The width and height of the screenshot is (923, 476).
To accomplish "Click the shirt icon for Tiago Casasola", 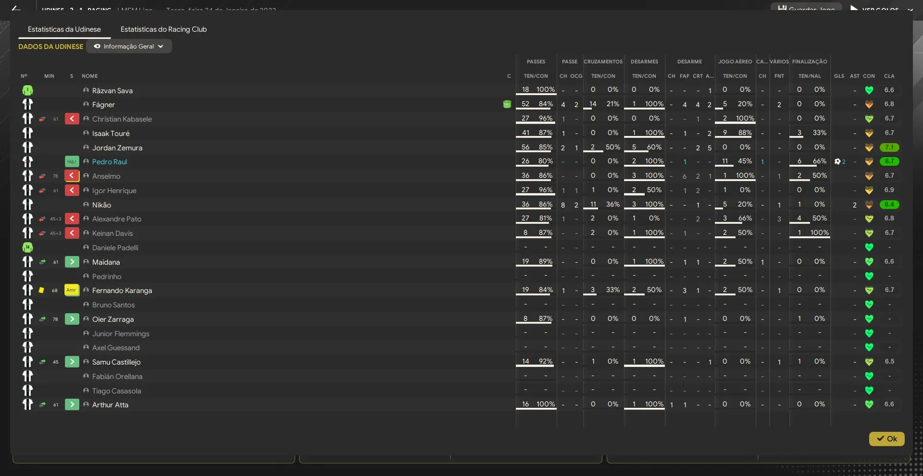I will click(27, 391).
